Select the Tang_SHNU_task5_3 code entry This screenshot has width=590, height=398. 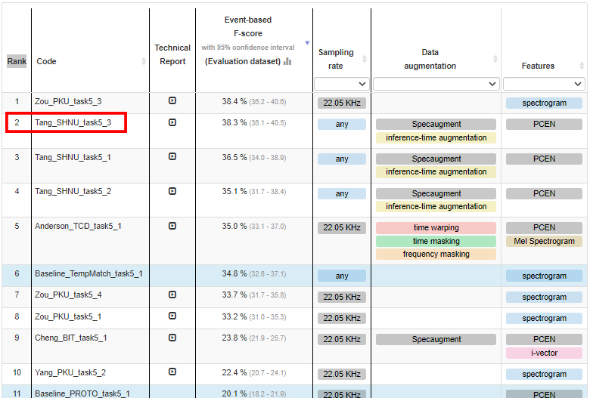(x=73, y=122)
